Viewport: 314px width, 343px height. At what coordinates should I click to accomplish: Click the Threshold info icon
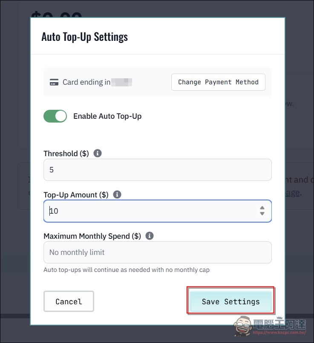[x=98, y=153]
